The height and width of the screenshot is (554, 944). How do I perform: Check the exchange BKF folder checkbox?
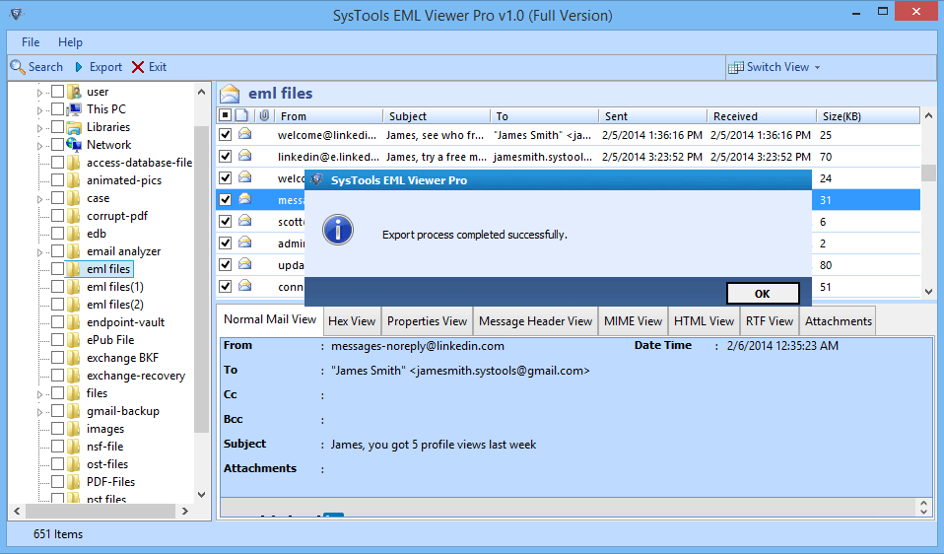[58, 357]
